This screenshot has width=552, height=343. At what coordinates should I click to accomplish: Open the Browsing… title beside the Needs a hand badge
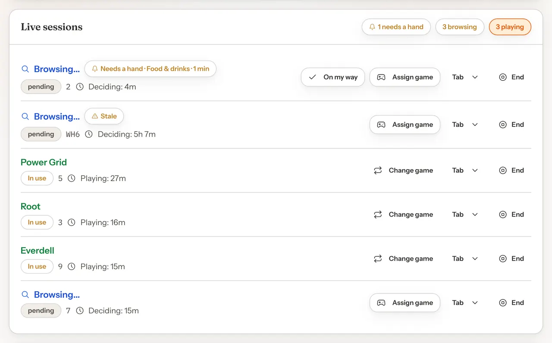[x=57, y=69]
